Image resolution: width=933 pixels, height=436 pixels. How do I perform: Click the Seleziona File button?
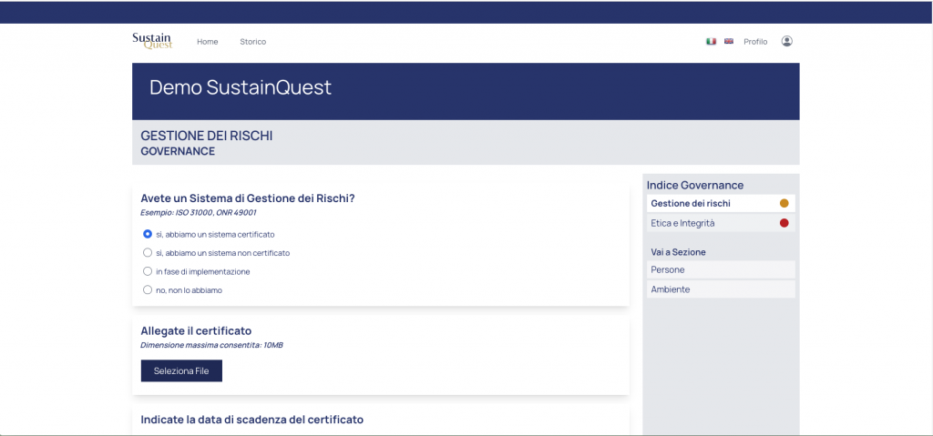tap(181, 370)
